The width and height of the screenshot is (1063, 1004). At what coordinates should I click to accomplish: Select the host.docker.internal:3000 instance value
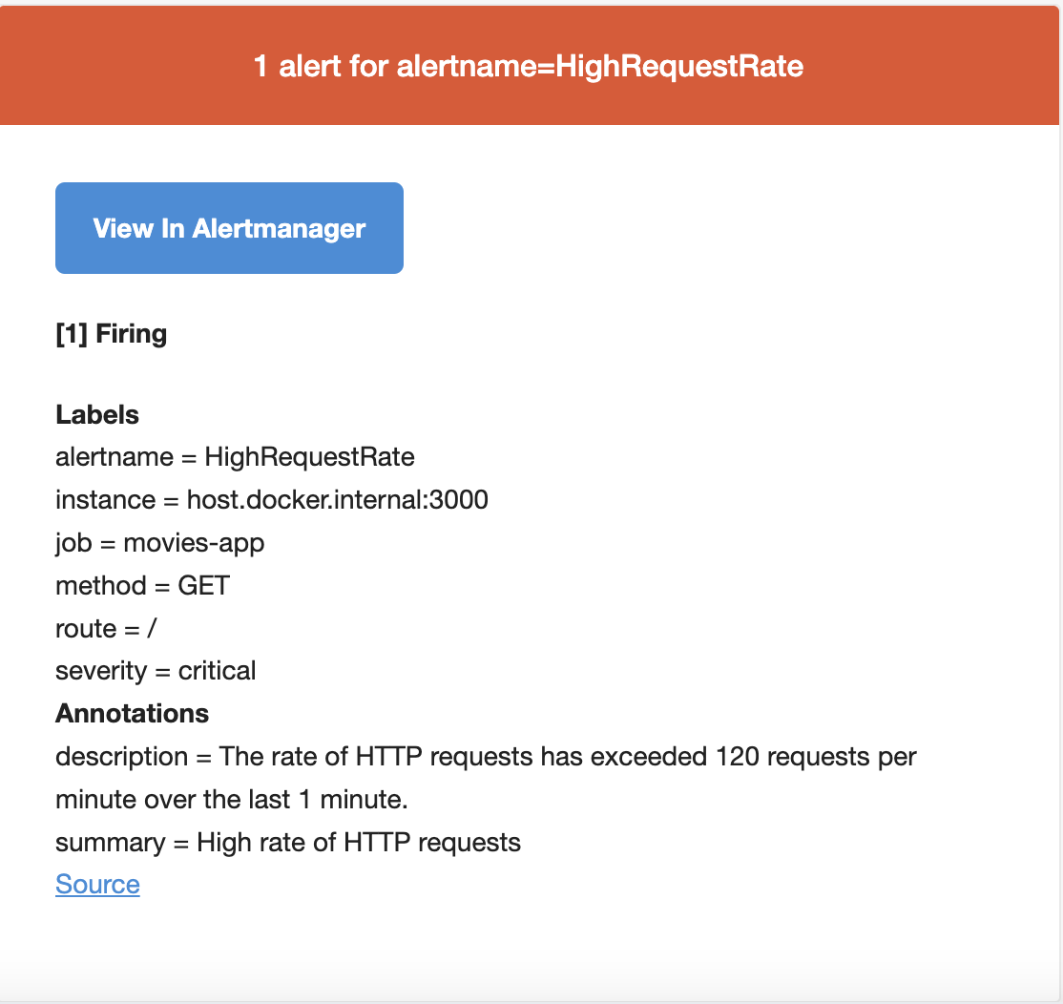pyautogui.click(x=338, y=500)
